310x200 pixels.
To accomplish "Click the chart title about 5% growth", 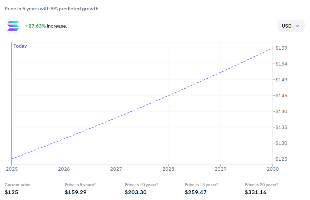I will [52, 9].
